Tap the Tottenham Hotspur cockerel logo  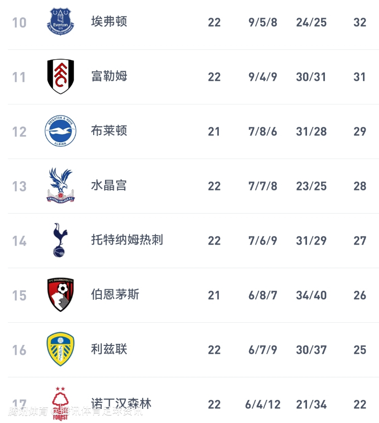[x=60, y=240]
